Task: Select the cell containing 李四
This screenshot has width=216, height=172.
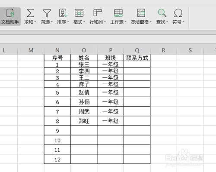Action: (x=84, y=71)
